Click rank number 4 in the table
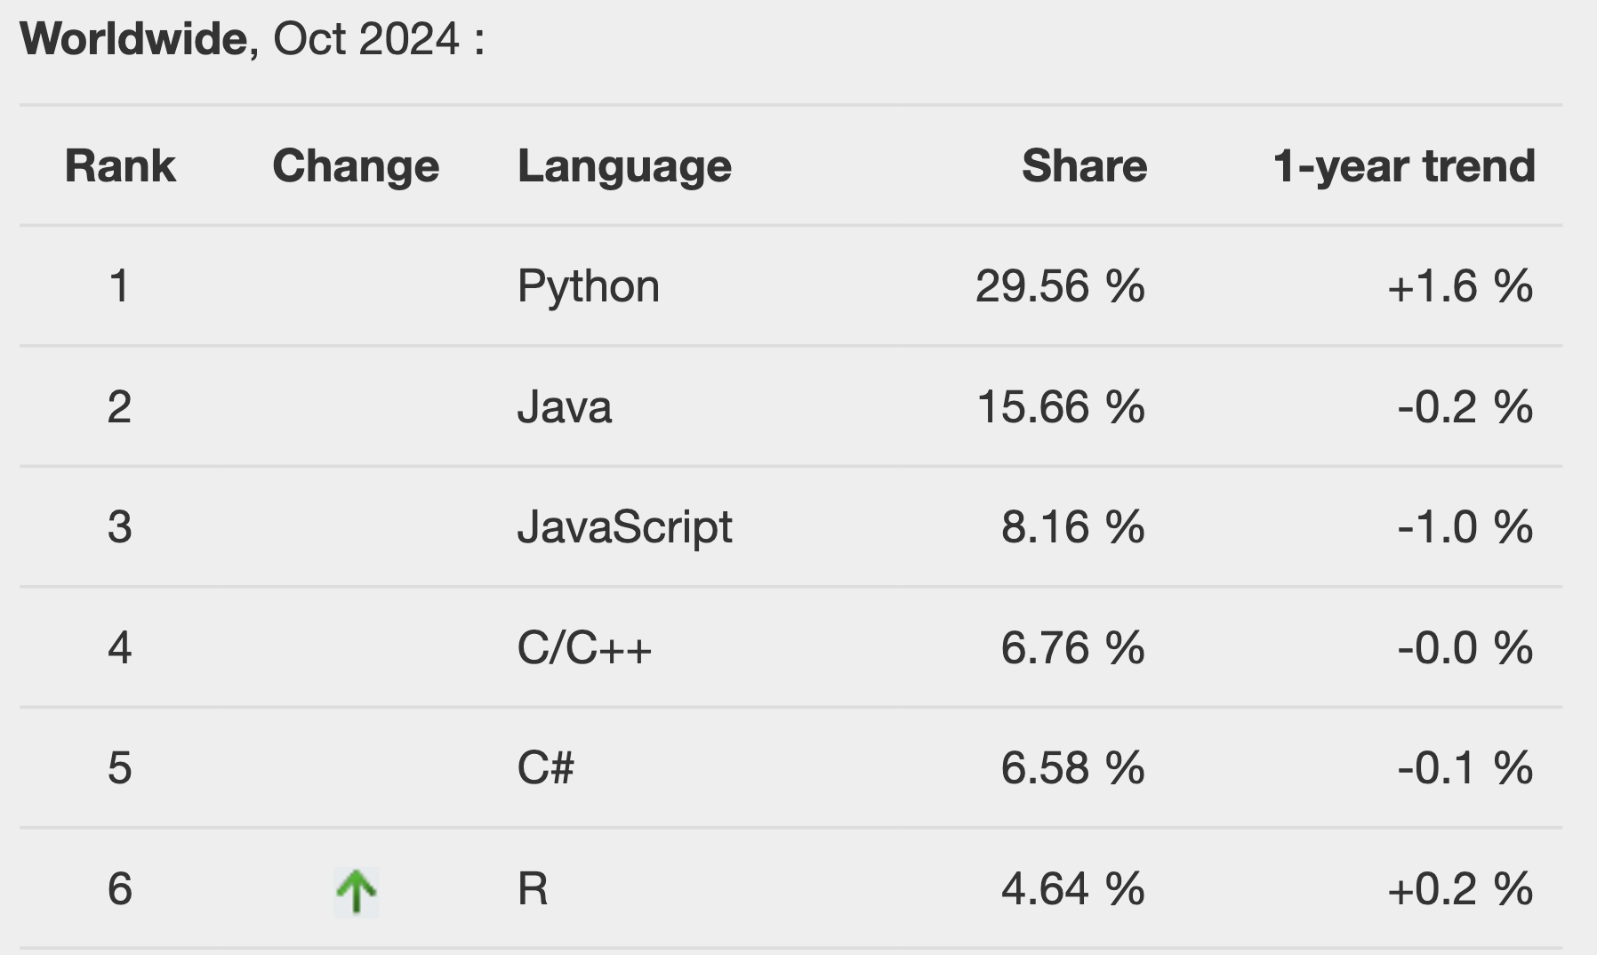This screenshot has width=1597, height=955. (120, 648)
